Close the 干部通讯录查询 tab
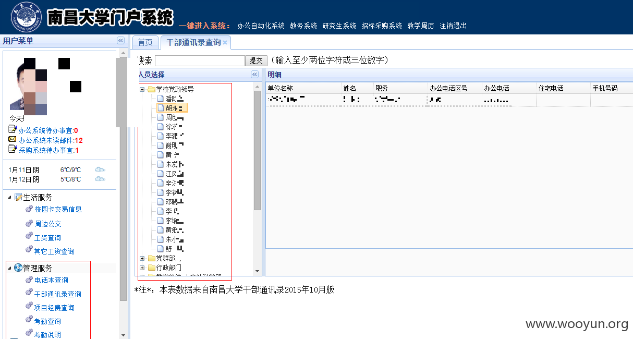Viewport: 633px width, 339px height. click(225, 43)
